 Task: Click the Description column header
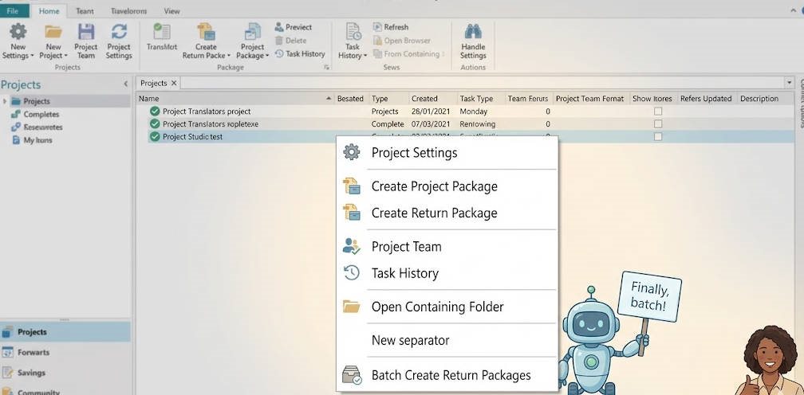pyautogui.click(x=764, y=98)
